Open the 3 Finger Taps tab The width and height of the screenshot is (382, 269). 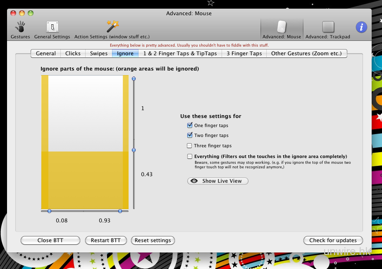[x=244, y=53]
